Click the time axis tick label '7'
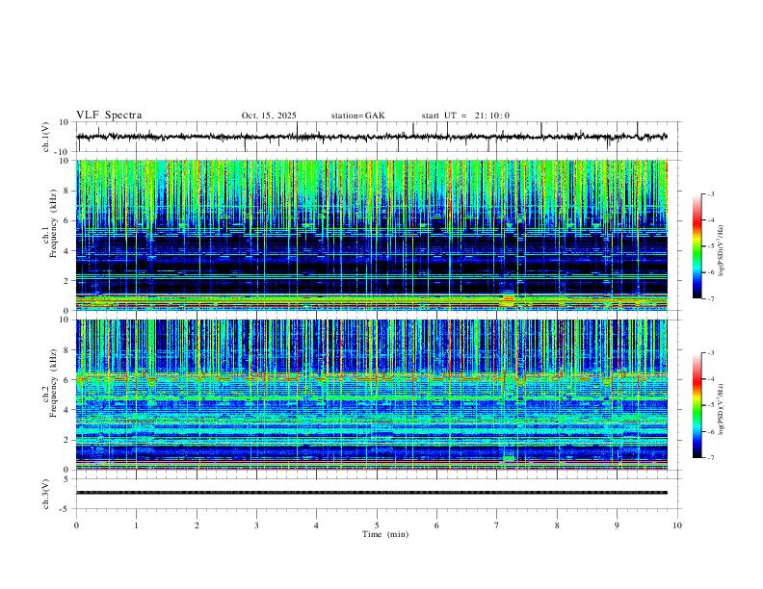763x589 pixels. [497, 525]
